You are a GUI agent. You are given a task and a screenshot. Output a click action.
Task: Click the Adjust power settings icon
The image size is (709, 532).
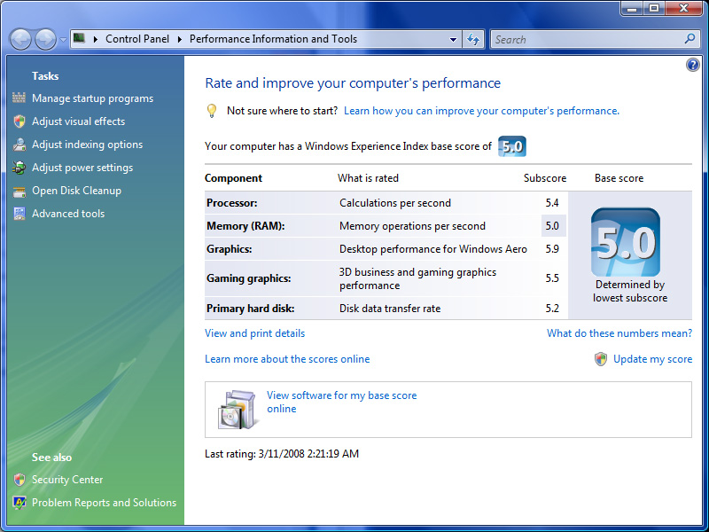point(19,168)
